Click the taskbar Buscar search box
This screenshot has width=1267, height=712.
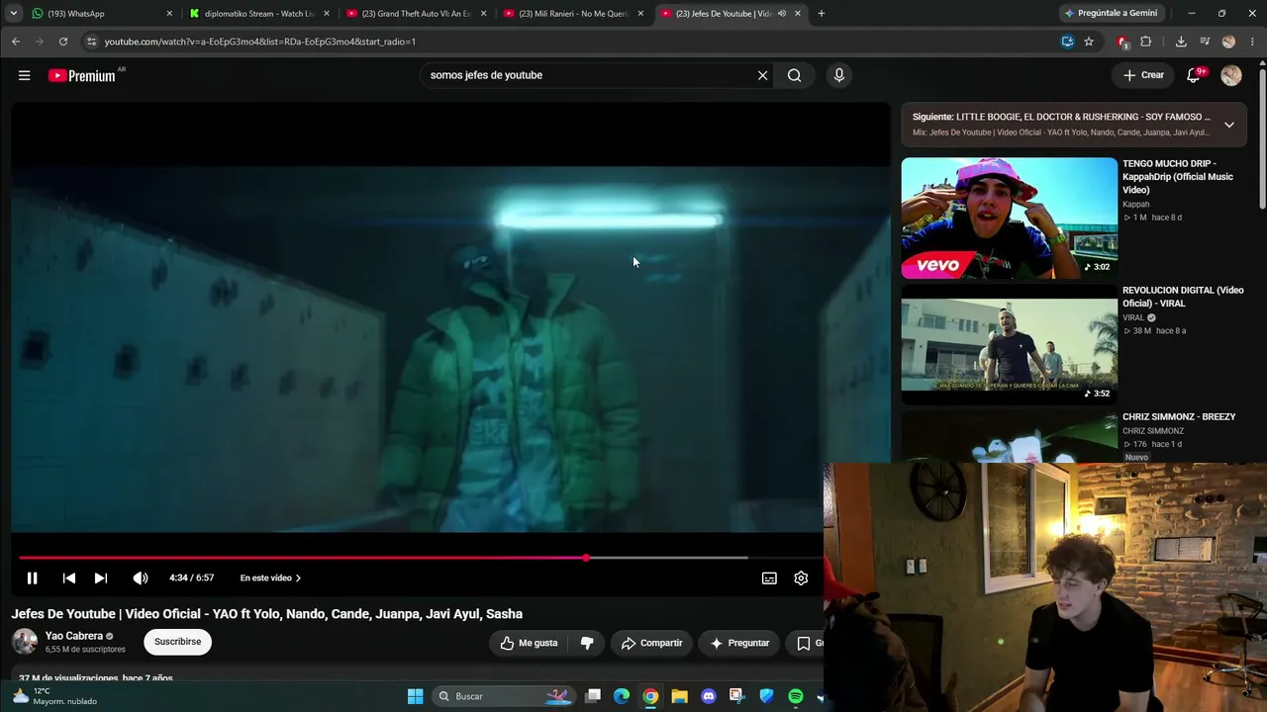coord(505,696)
